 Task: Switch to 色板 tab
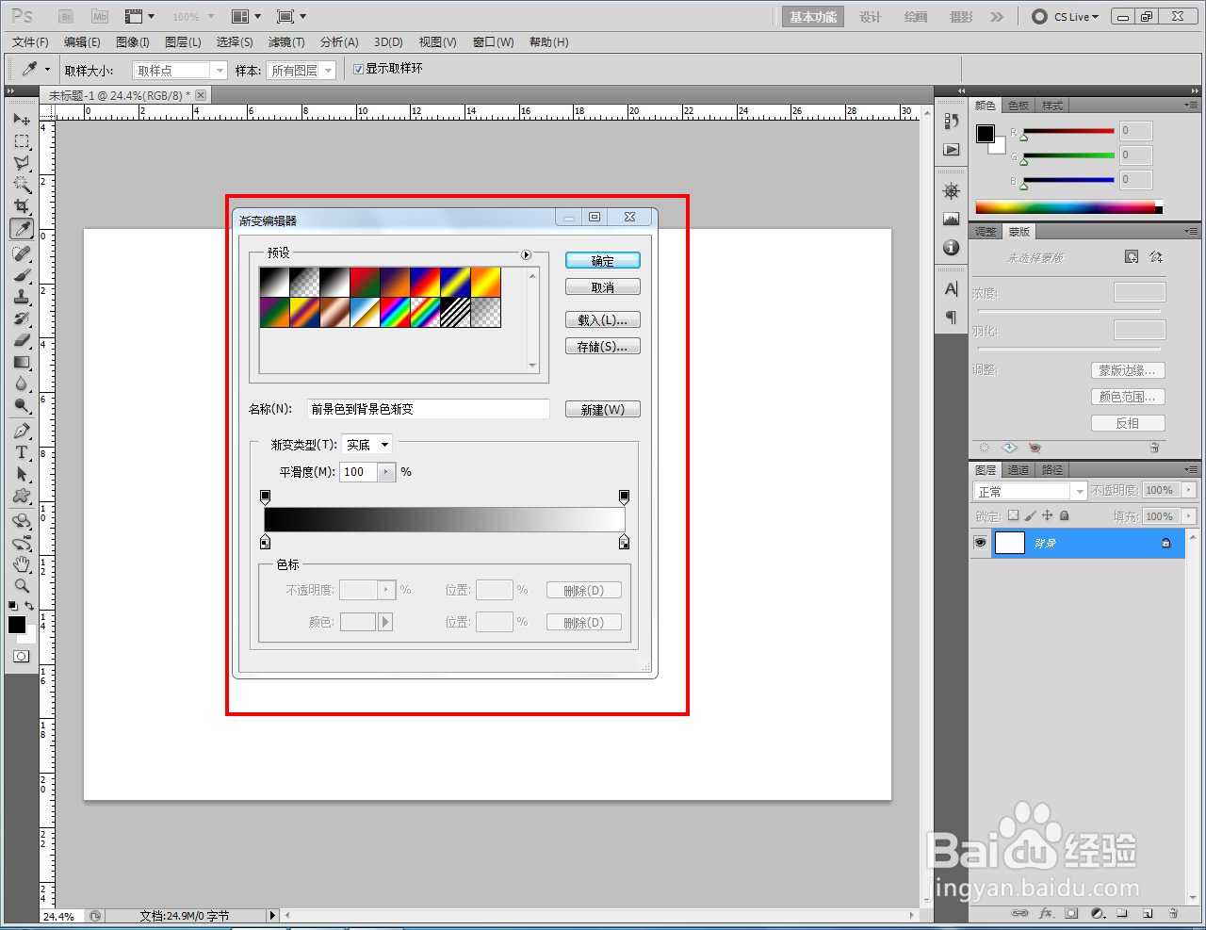1019,106
